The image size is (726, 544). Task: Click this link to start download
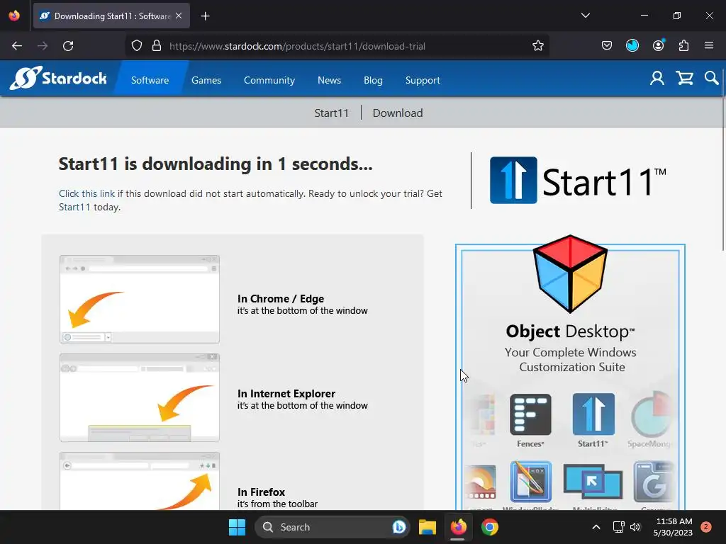pos(86,193)
